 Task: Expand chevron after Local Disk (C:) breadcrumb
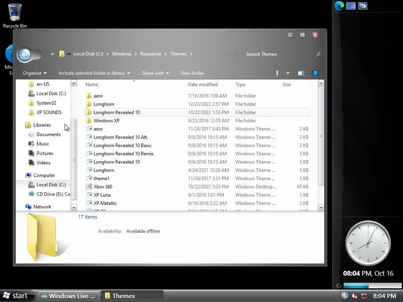[x=107, y=54]
